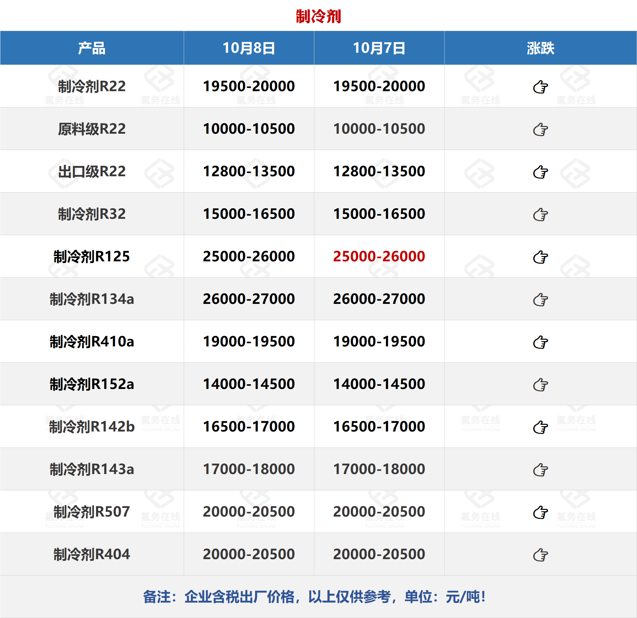The image size is (637, 618).
Task: Click the 10月7日 column header
Action: point(379,48)
